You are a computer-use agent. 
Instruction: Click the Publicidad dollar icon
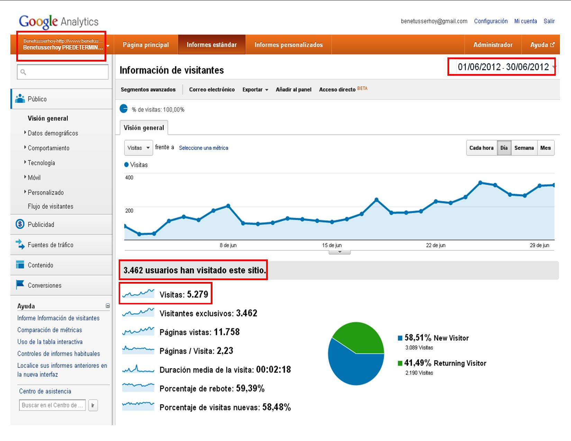click(20, 224)
